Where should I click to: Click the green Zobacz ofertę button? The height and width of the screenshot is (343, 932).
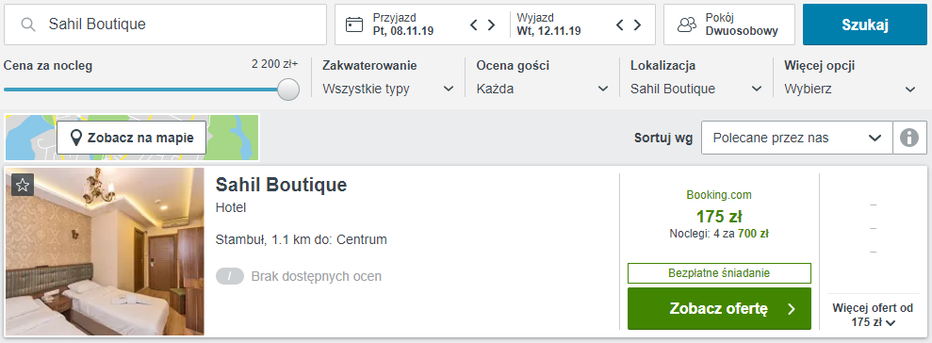719,308
